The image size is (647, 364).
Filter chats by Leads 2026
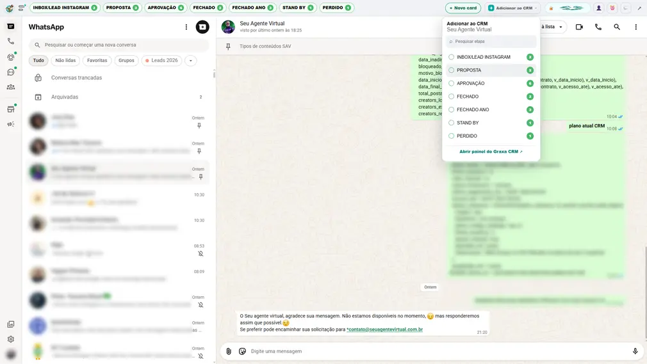pos(161,61)
